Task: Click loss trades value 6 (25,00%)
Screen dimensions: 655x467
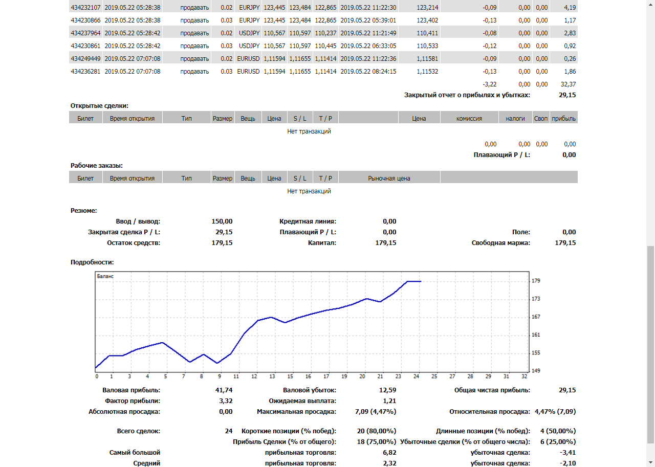Action: [557, 442]
